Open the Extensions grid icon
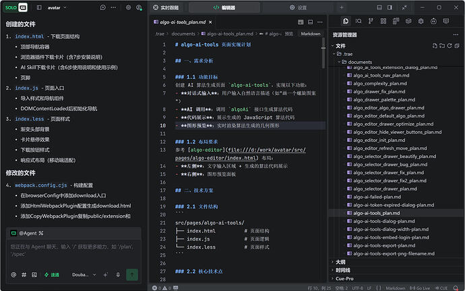Image resolution: width=465 pixels, height=291 pixels. pos(383,21)
